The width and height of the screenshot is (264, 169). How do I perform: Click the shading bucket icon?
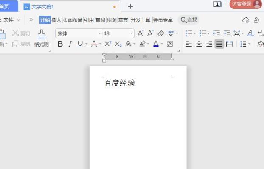[261, 44]
